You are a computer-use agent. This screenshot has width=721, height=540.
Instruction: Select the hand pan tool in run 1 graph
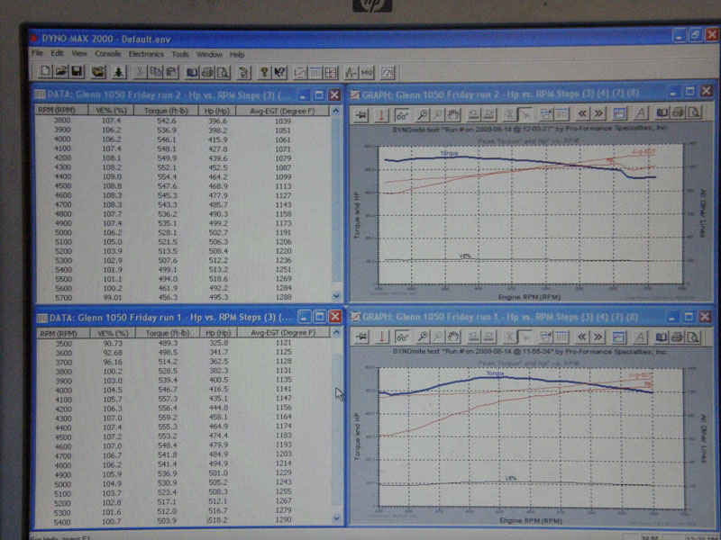(x=452, y=337)
